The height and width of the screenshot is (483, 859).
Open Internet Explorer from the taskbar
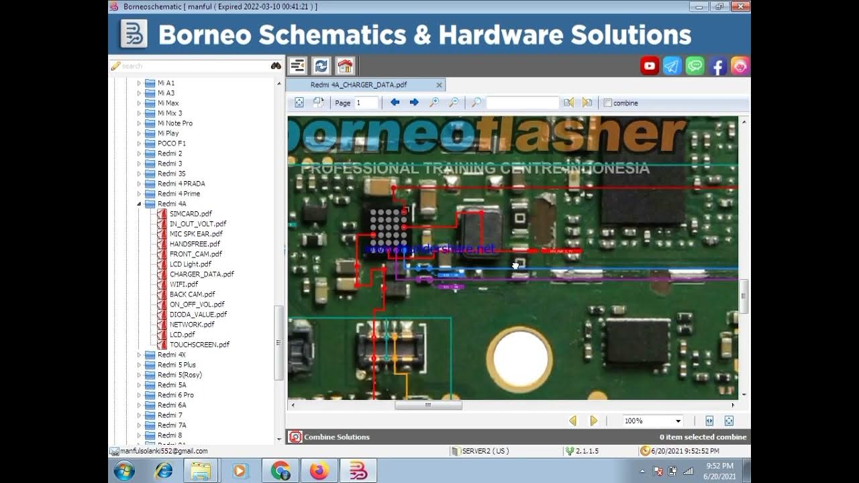163,471
